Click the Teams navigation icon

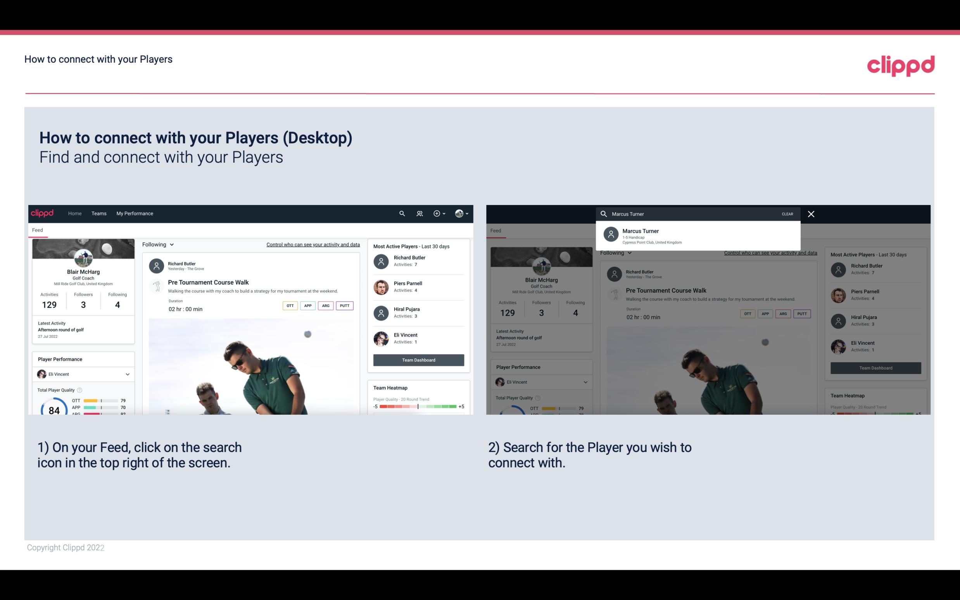[98, 213]
